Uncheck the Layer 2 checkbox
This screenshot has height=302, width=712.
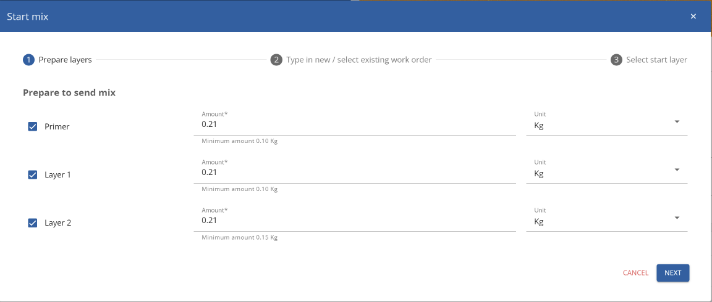click(33, 222)
